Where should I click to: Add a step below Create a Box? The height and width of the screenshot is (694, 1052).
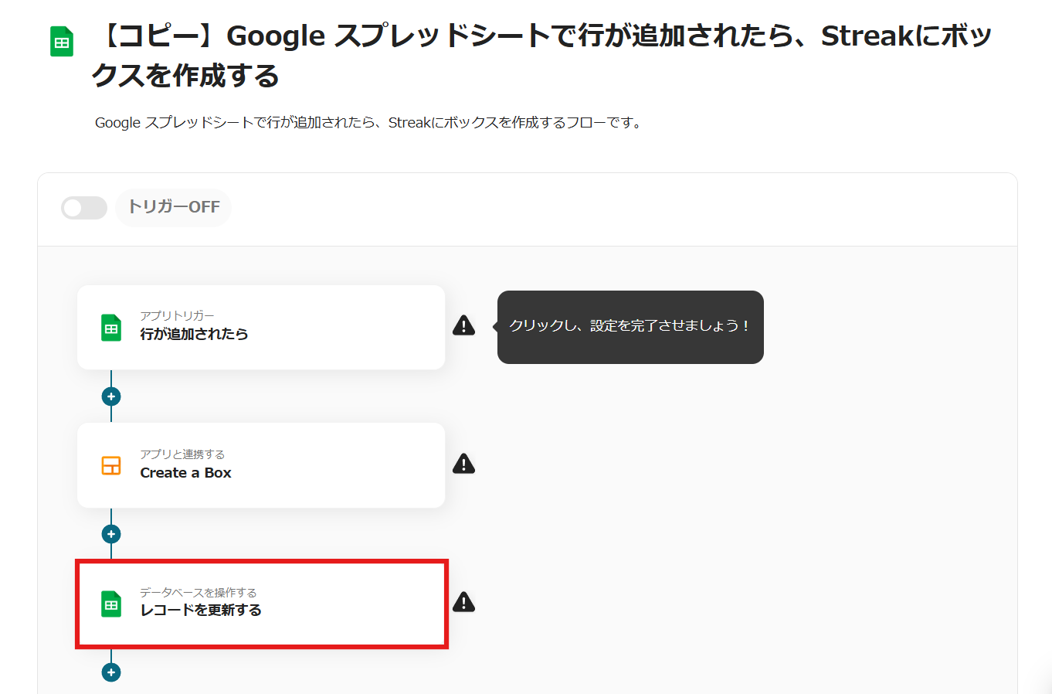tap(111, 534)
